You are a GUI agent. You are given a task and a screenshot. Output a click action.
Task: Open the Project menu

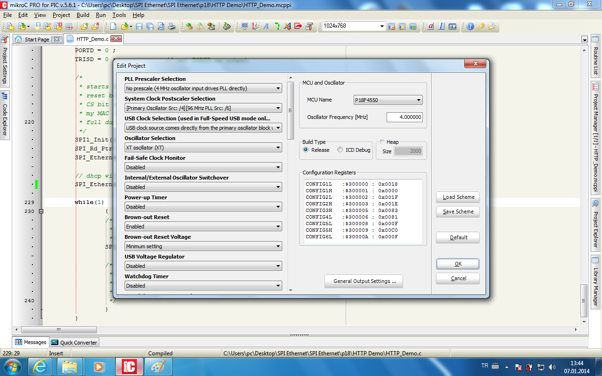61,15
